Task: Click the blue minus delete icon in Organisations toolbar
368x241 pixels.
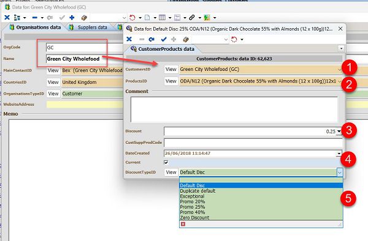Action: 35,18
